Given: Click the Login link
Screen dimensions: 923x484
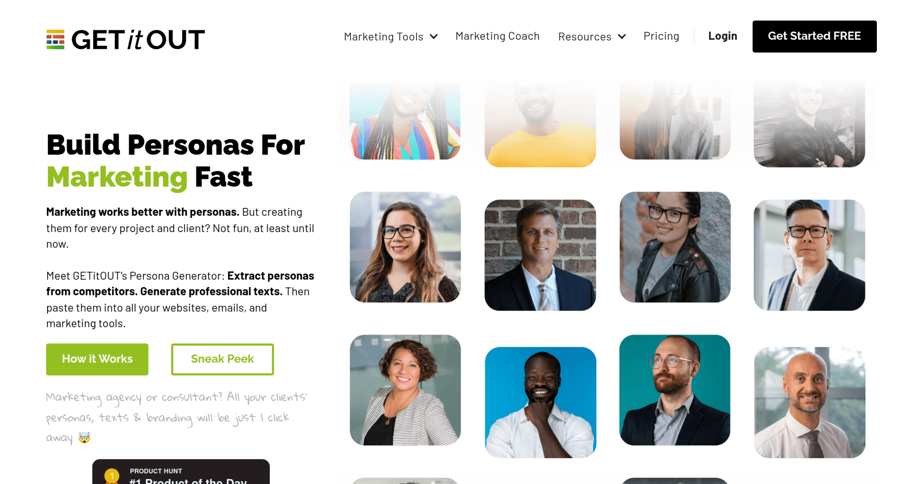Looking at the screenshot, I should [x=722, y=36].
